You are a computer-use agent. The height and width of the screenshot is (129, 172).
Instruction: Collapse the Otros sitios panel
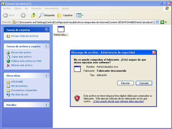click(46, 75)
